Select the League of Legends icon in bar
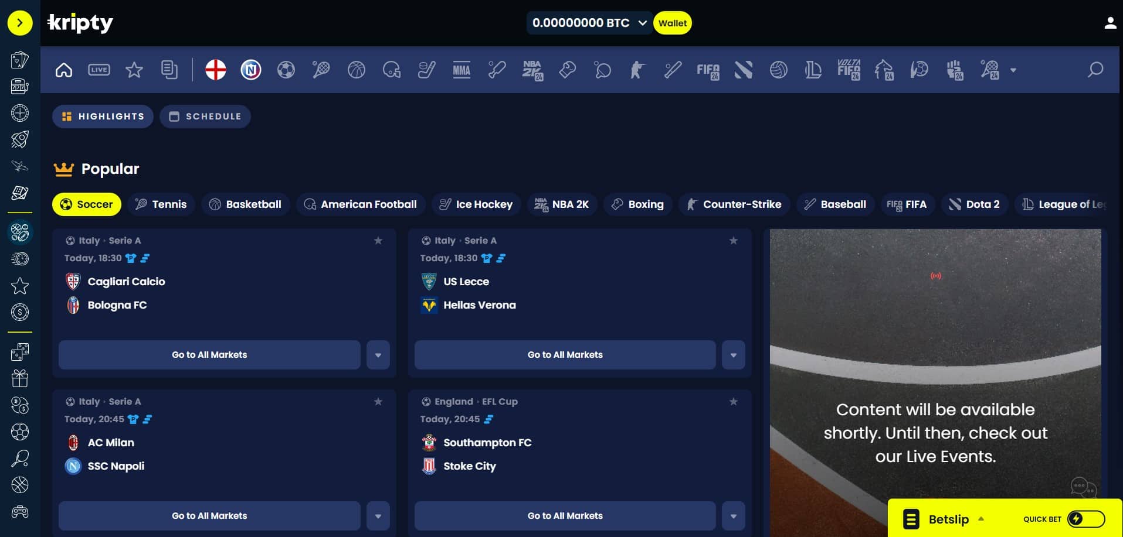 pos(813,70)
